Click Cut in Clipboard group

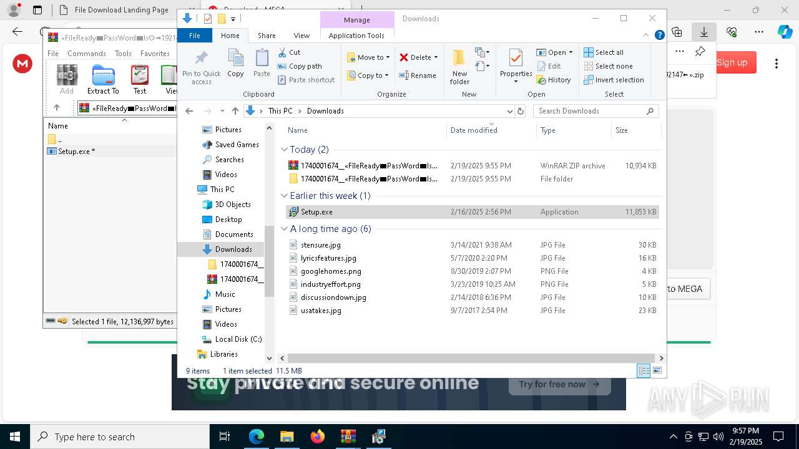pos(289,52)
